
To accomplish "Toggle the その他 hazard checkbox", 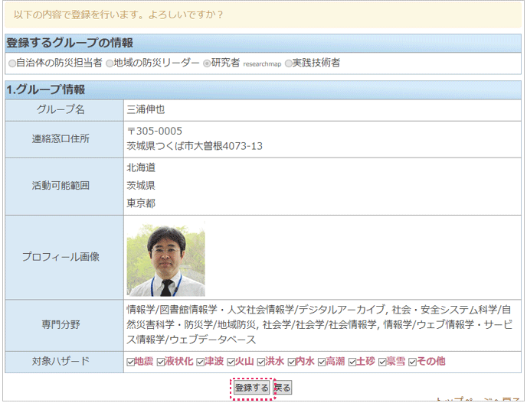I will pyautogui.click(x=413, y=362).
